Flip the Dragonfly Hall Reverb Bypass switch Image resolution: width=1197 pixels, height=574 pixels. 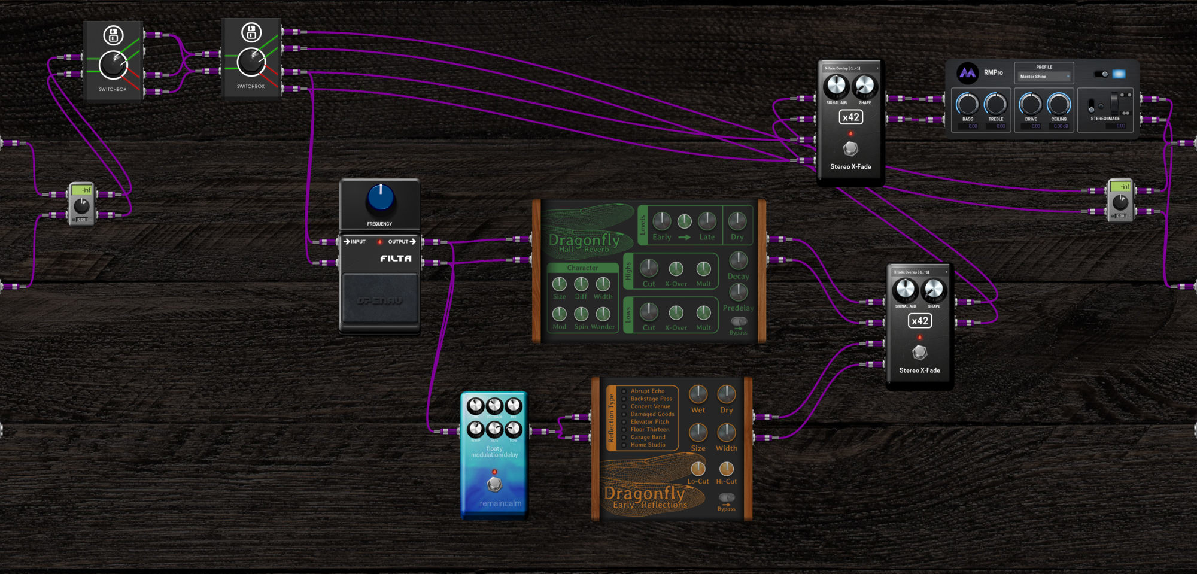tap(739, 321)
